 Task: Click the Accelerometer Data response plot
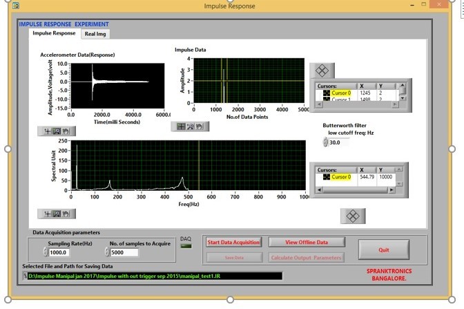click(117, 86)
